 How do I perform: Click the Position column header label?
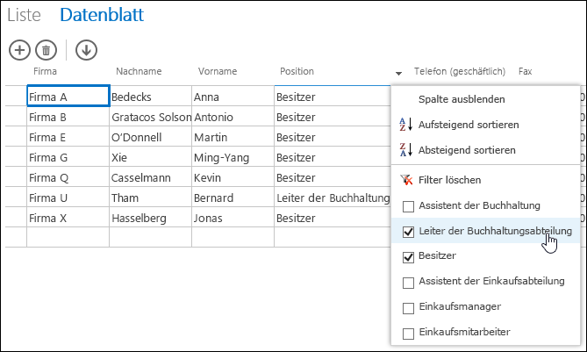coord(297,71)
